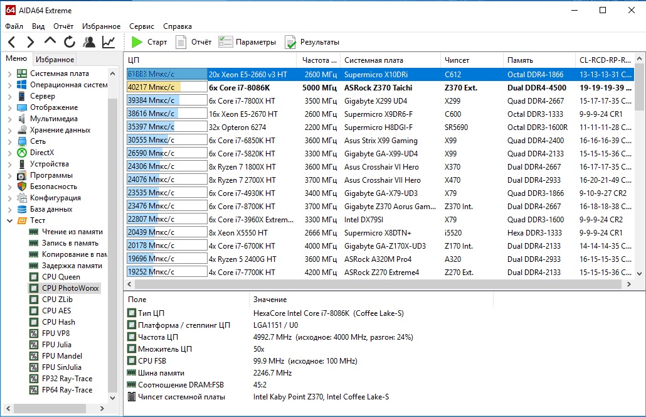Select the Безопасность shield icon

(22, 187)
